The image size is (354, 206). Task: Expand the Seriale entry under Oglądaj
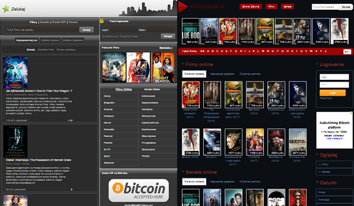click(334, 171)
